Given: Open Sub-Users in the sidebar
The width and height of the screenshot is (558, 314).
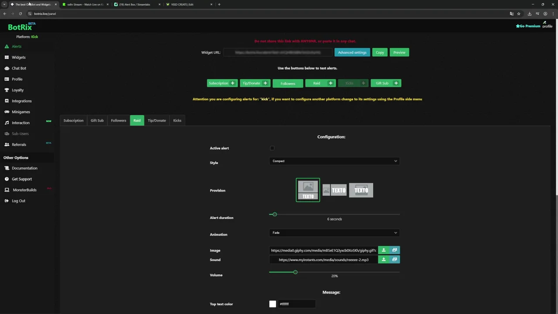Looking at the screenshot, I should coord(20,133).
